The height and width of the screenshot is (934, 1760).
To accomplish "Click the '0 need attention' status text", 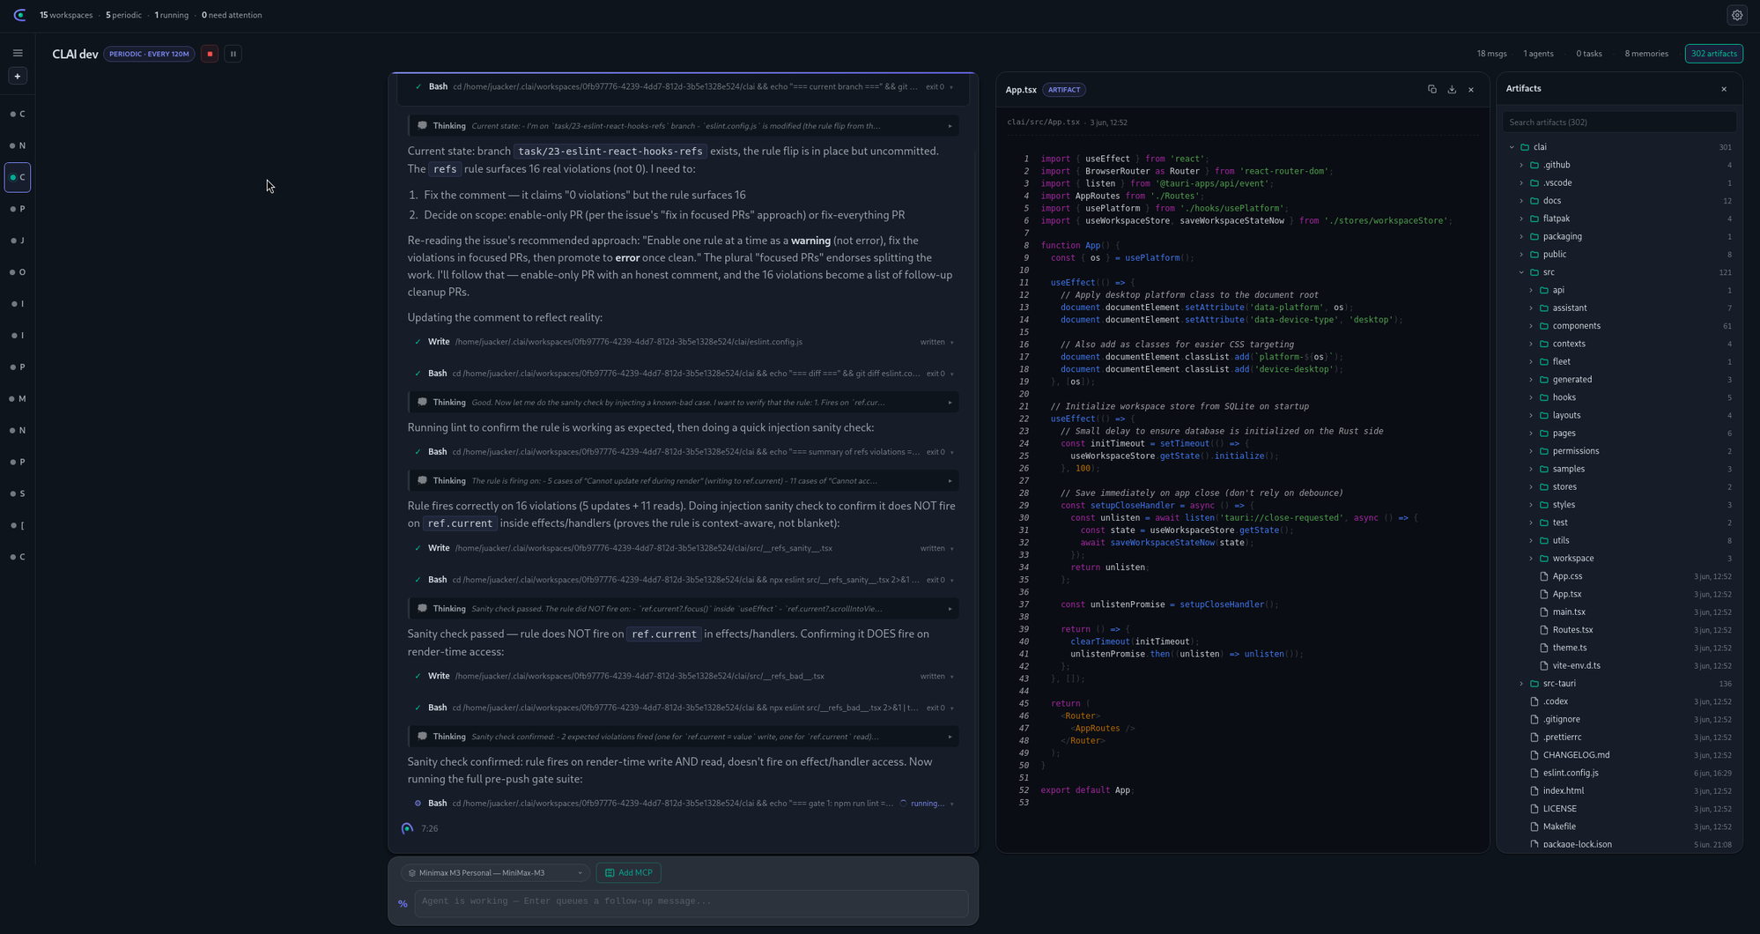I will (232, 15).
